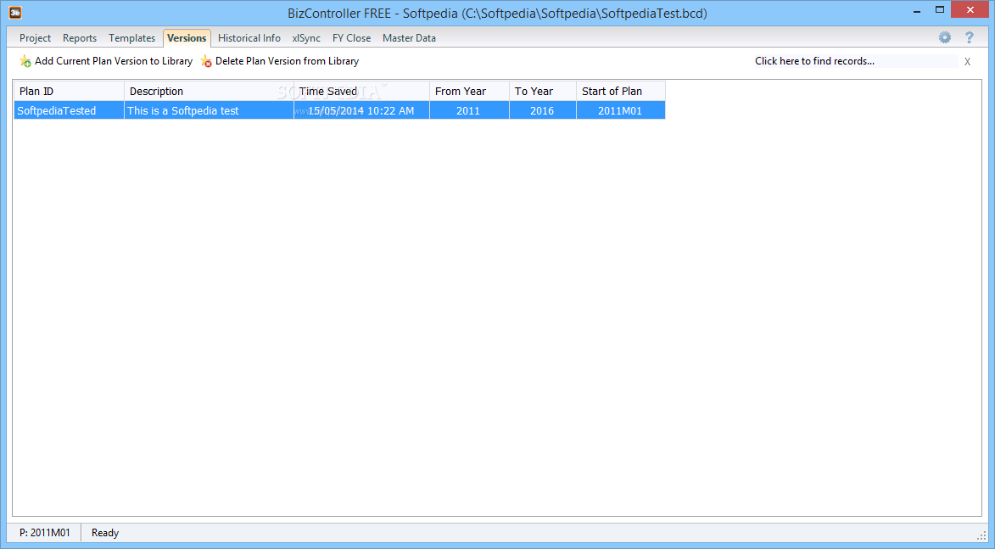Screen dimensions: 995x549
Task: Switch to the Reports tab
Action: coord(80,38)
